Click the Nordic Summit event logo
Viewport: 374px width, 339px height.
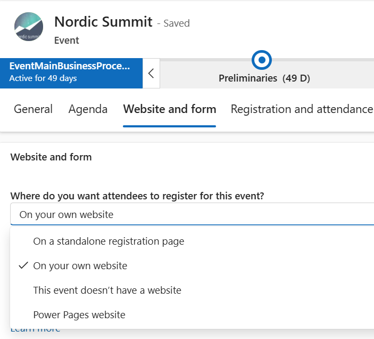[29, 27]
